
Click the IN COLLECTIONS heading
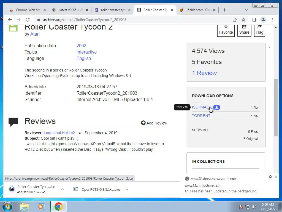pyautogui.click(x=208, y=161)
